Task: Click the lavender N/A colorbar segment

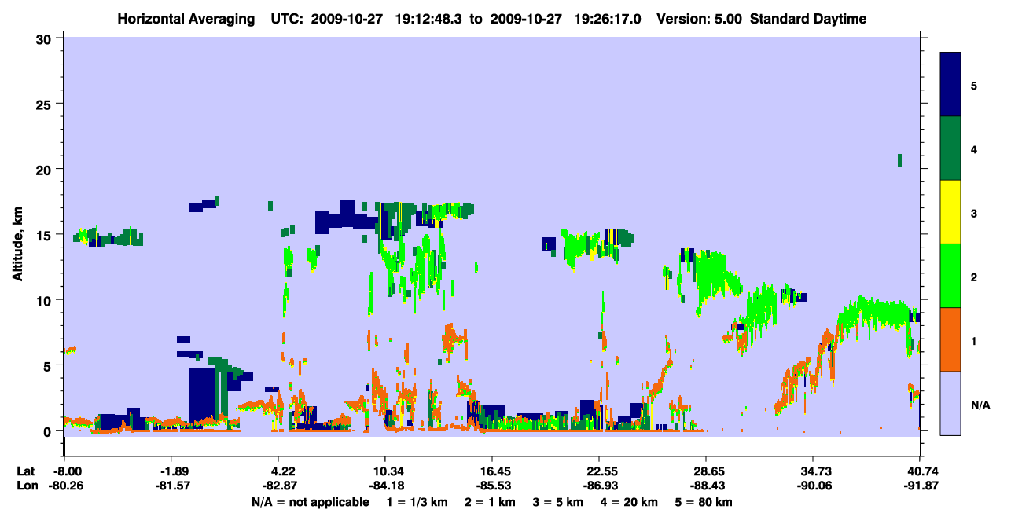Action: [950, 403]
